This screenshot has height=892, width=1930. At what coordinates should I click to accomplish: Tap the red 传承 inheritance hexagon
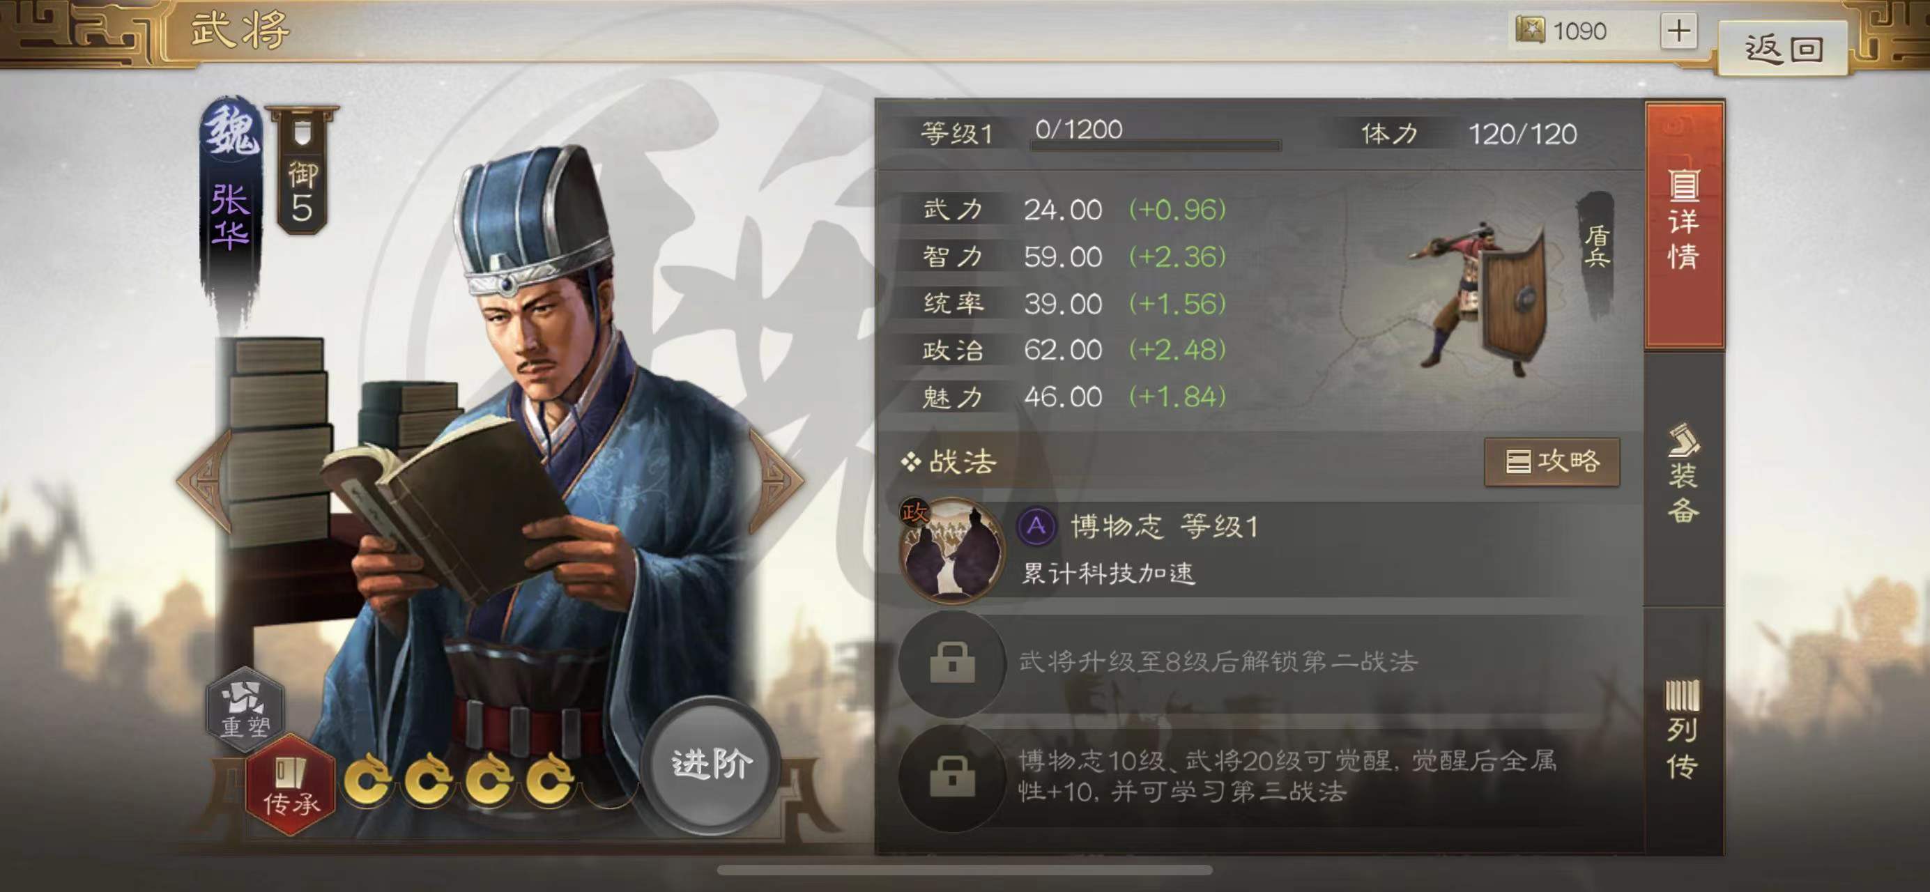coord(291,785)
